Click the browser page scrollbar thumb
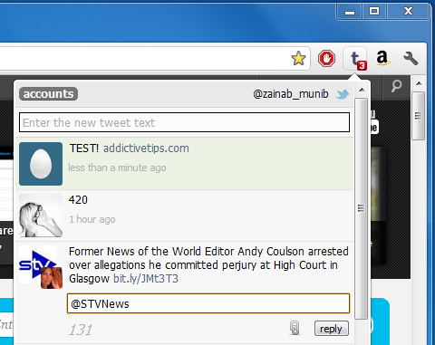Image resolution: width=435 pixels, height=345 pixels. tap(419, 116)
